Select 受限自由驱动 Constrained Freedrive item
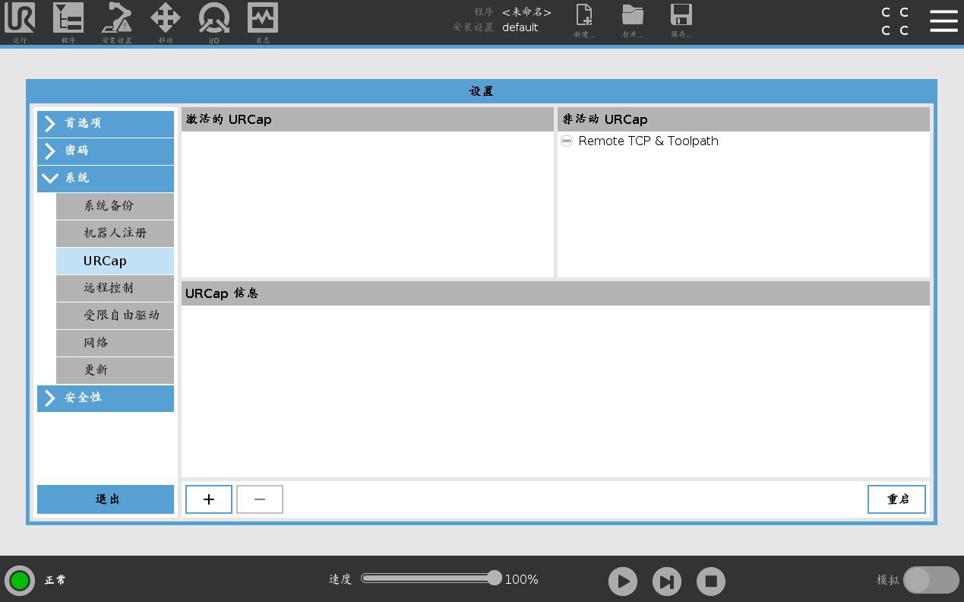Image resolution: width=964 pixels, height=602 pixels. tap(115, 315)
